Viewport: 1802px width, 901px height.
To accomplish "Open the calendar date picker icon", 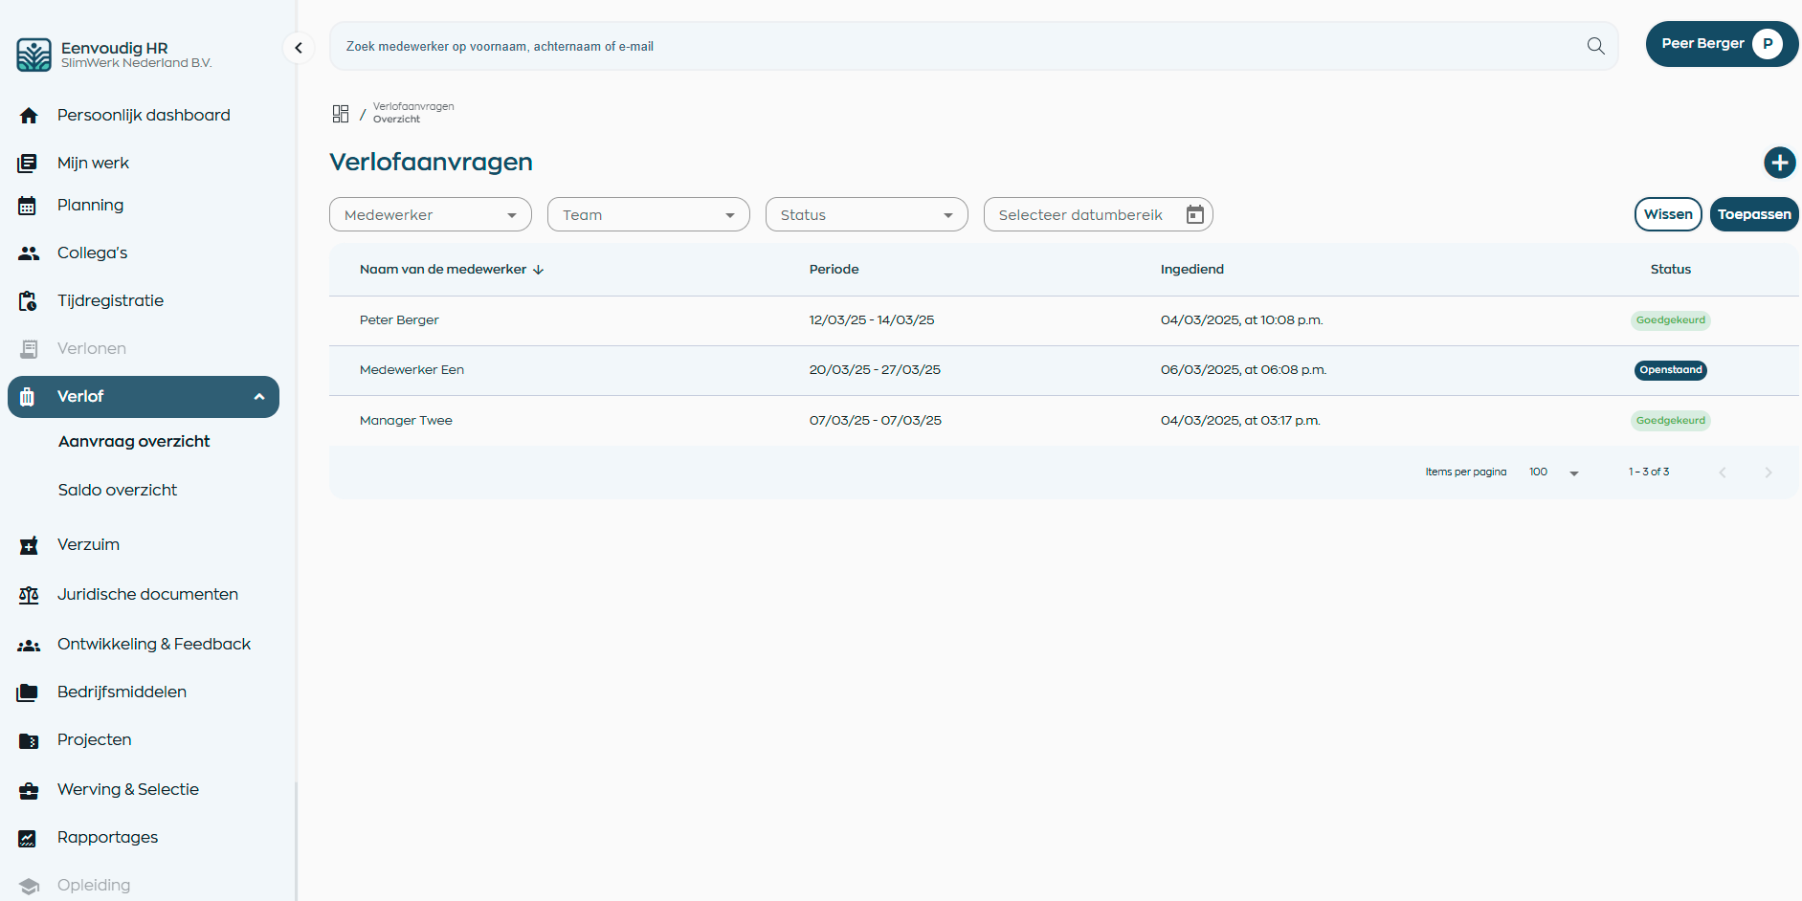I will 1194,214.
